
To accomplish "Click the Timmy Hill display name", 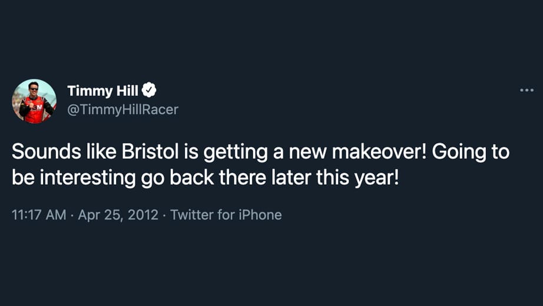I will pyautogui.click(x=102, y=91).
